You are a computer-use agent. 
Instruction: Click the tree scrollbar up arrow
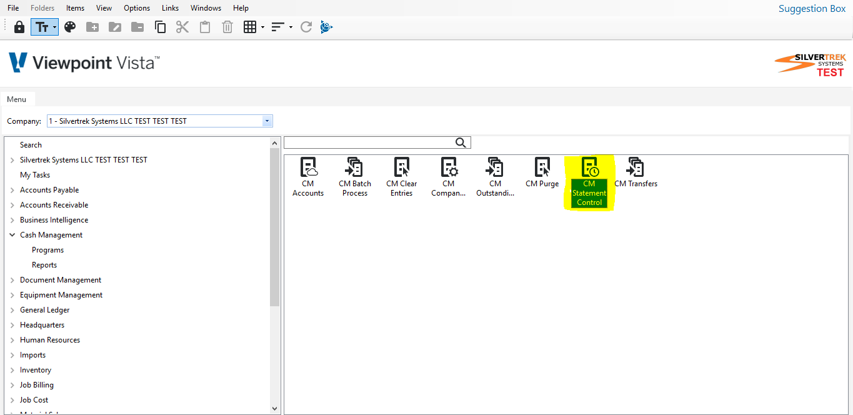275,142
